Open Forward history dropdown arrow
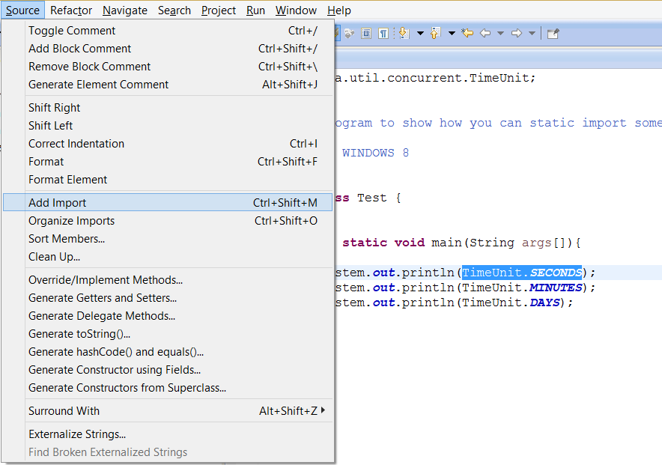The image size is (662, 465). click(532, 34)
